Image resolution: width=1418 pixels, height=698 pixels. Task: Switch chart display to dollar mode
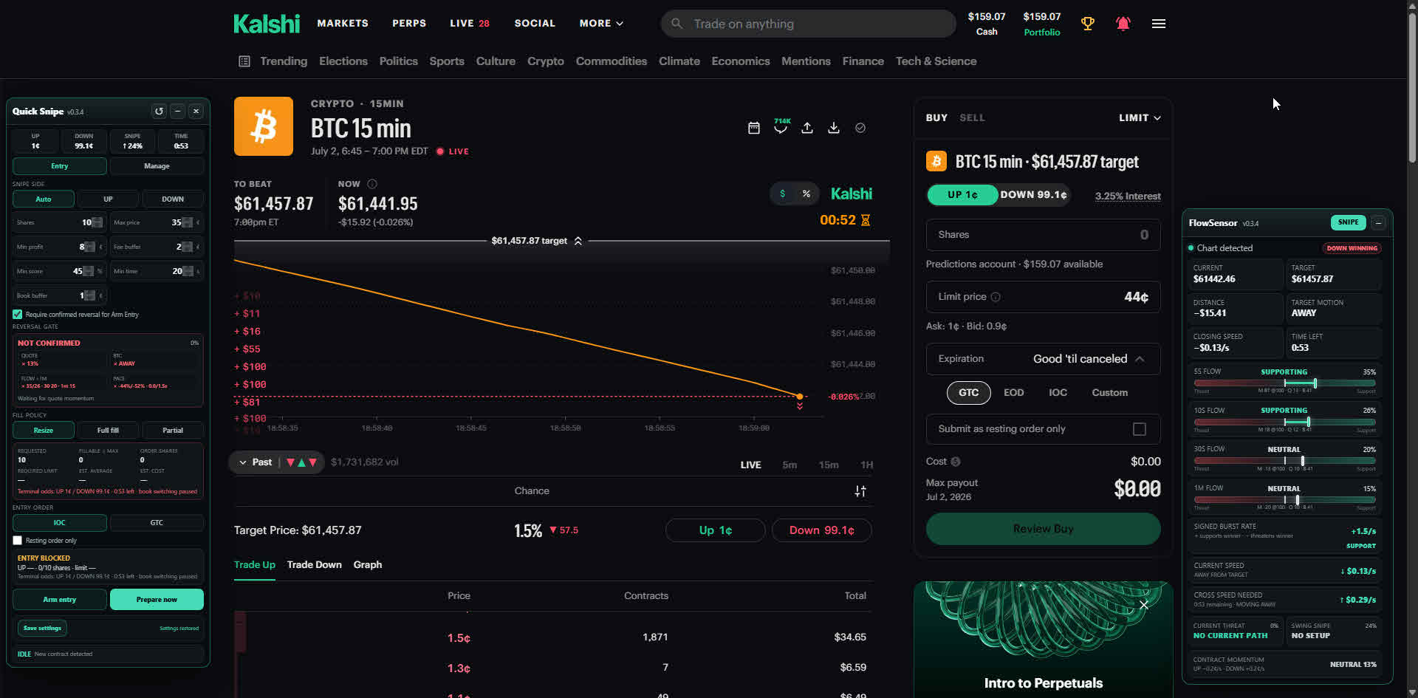tap(783, 194)
